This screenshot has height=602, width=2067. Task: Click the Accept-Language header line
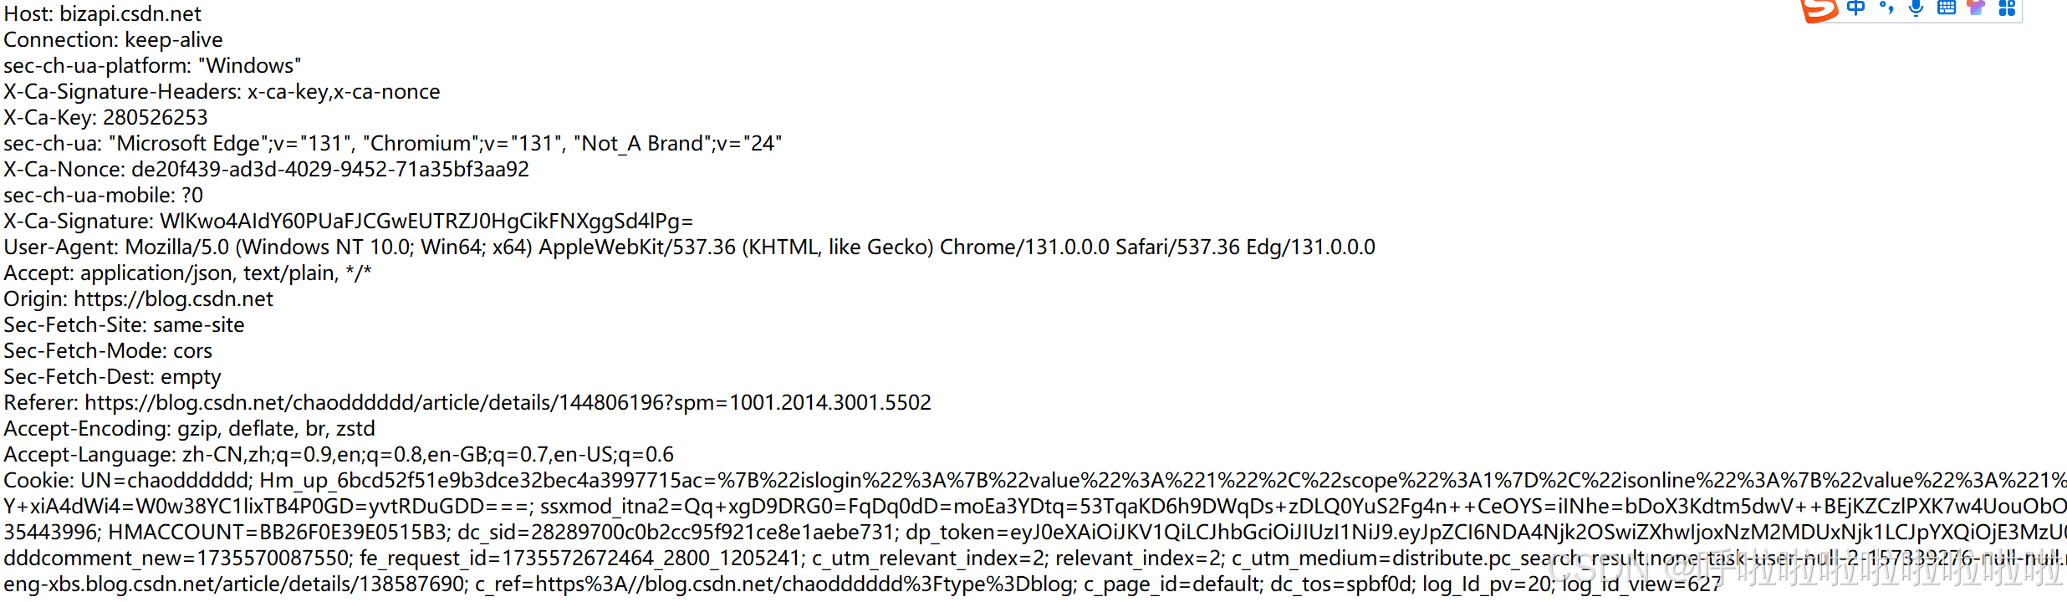[x=339, y=455]
